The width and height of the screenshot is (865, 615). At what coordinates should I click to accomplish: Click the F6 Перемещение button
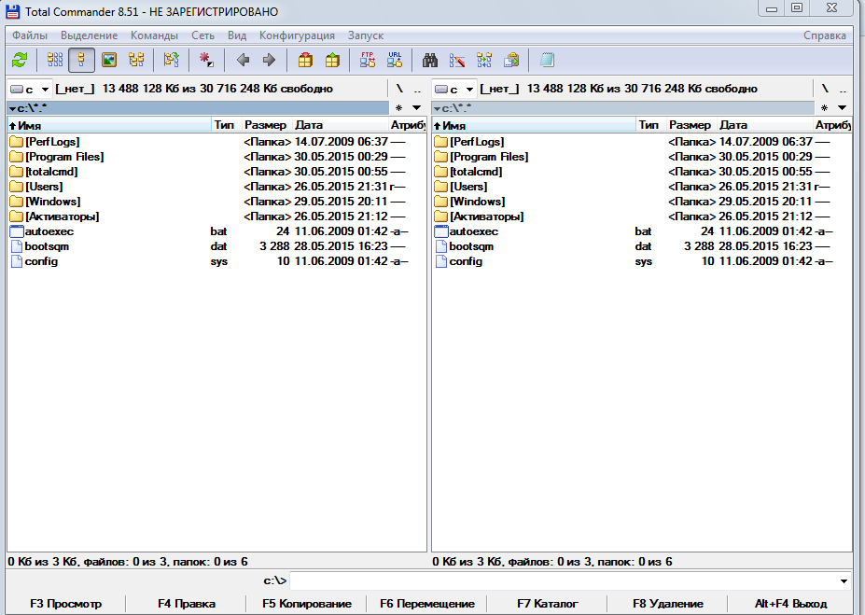[427, 604]
